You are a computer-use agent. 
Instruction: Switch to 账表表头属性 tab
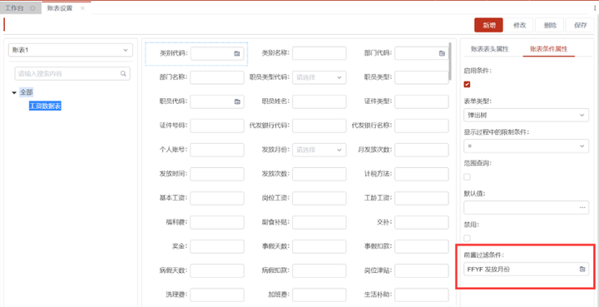pyautogui.click(x=489, y=49)
